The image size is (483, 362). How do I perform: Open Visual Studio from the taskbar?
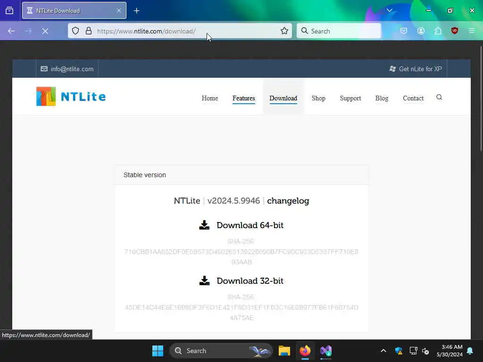pyautogui.click(x=326, y=351)
